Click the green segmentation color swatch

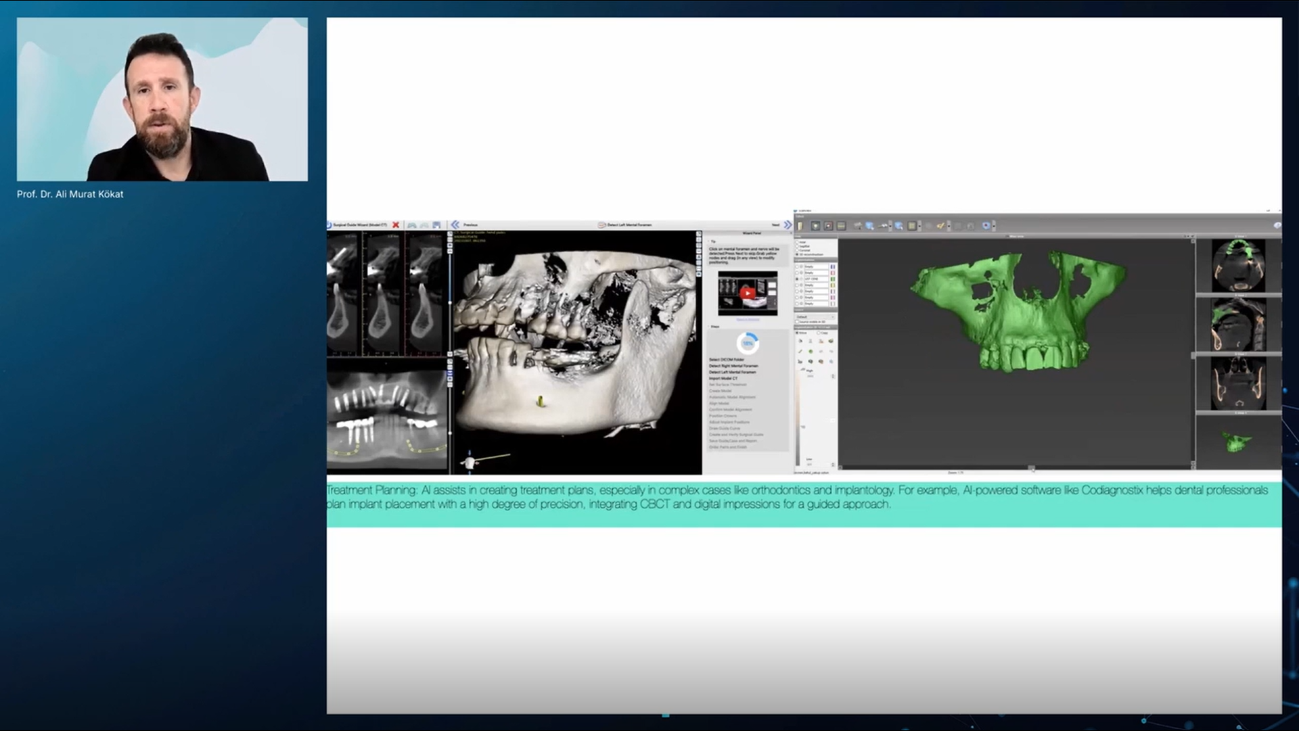tap(833, 279)
